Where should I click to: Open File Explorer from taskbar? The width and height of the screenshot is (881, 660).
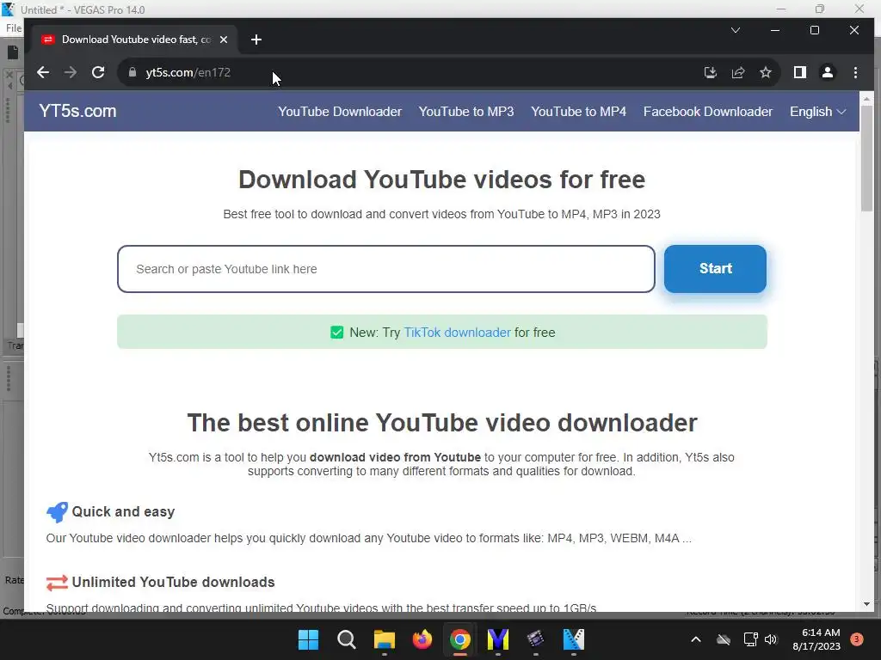pyautogui.click(x=385, y=639)
